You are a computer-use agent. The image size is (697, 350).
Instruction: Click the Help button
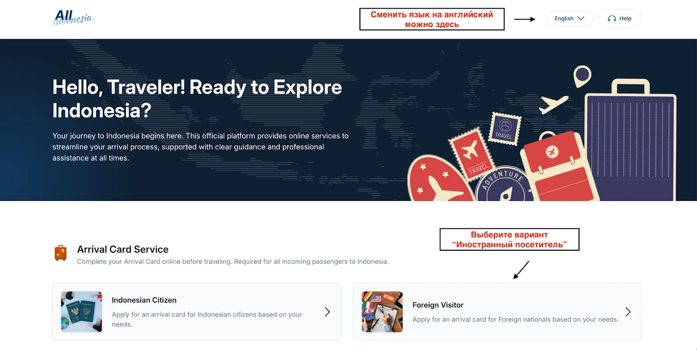point(619,18)
